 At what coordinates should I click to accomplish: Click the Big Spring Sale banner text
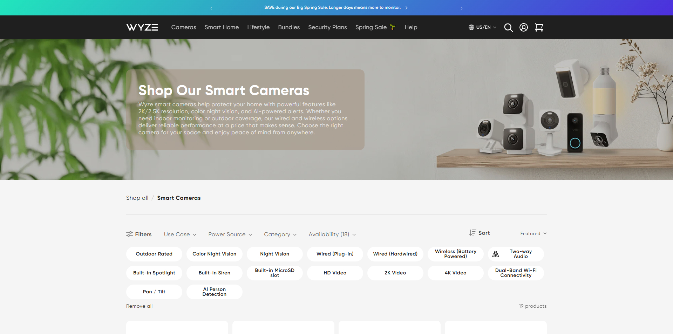click(x=332, y=7)
